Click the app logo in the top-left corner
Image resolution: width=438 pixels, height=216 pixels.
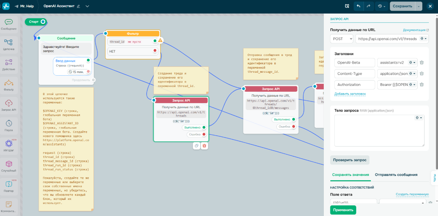coord(6,6)
